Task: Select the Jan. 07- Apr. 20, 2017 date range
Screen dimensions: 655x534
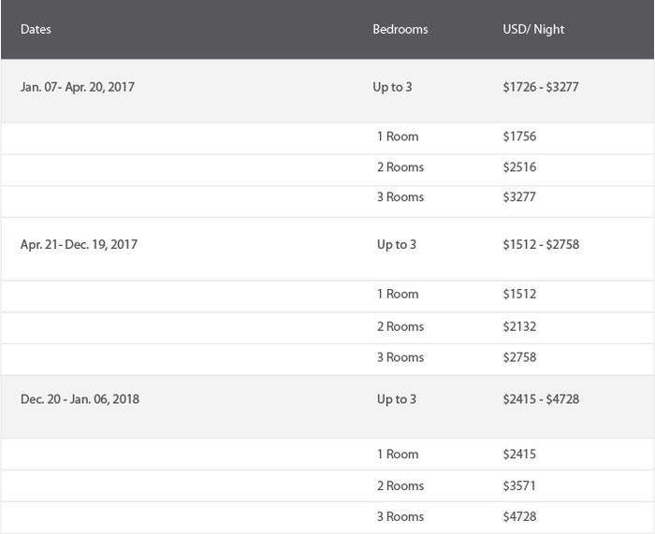Action: [78, 87]
